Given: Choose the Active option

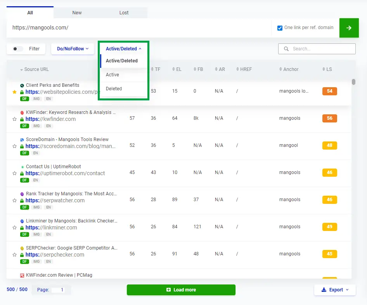Looking at the screenshot, I should coord(124,75).
